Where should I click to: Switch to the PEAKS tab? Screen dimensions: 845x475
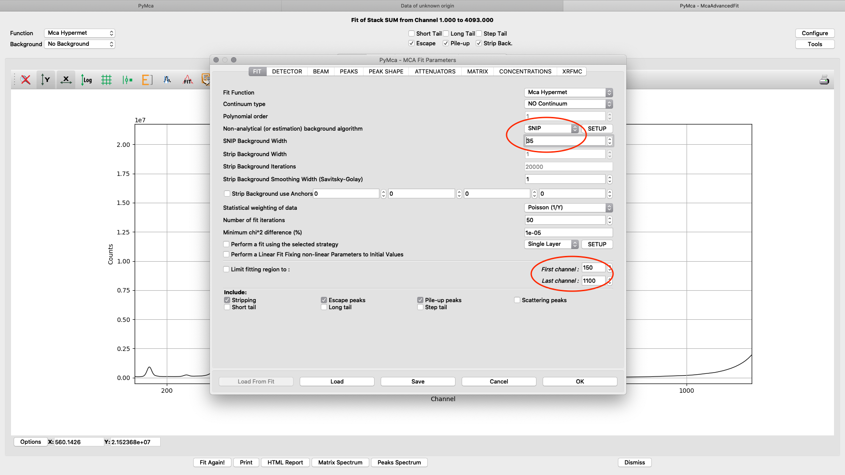click(x=349, y=71)
